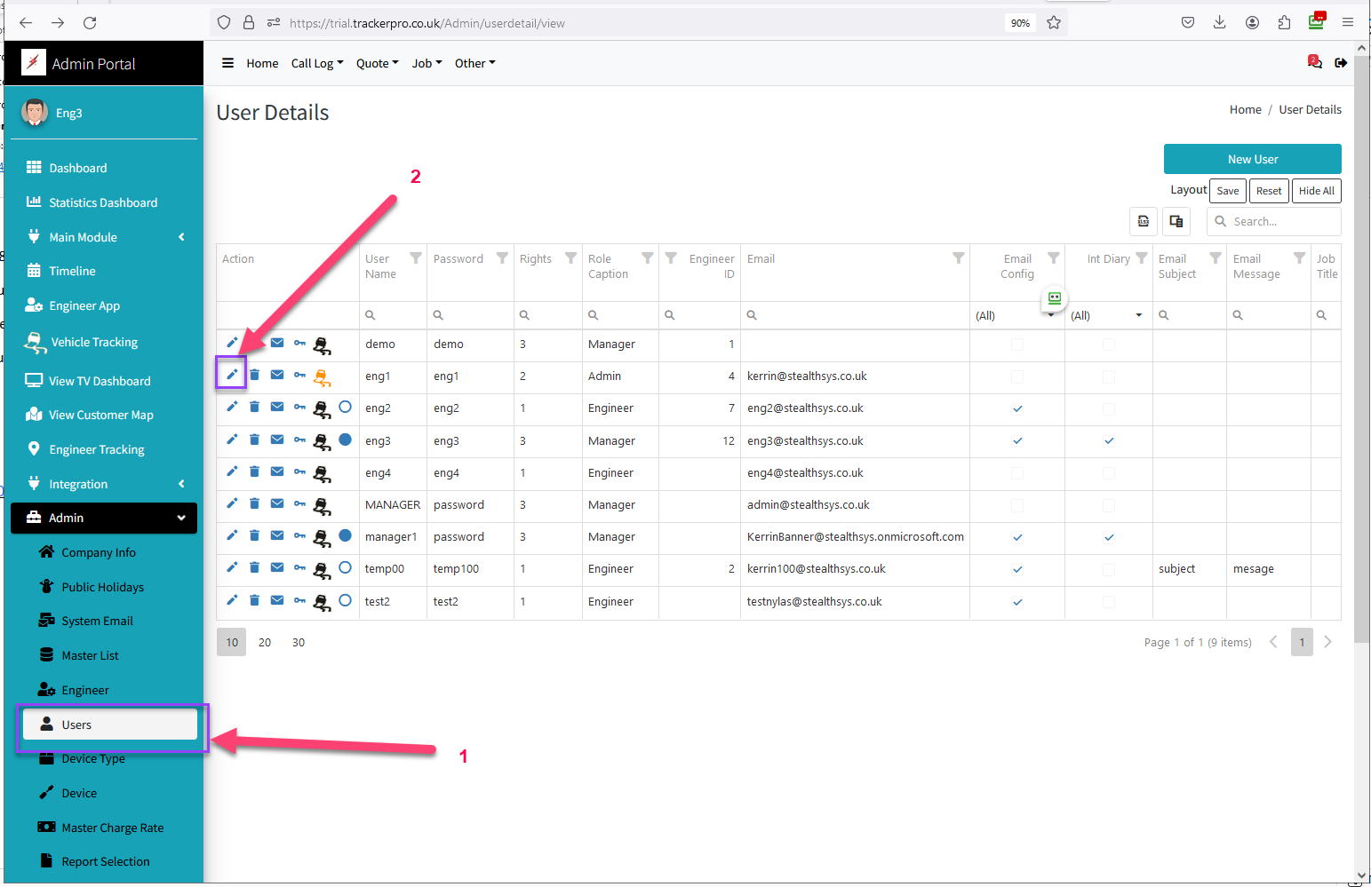Open the chat notifications icon
Viewport: 1371px width, 887px height.
click(x=1314, y=62)
